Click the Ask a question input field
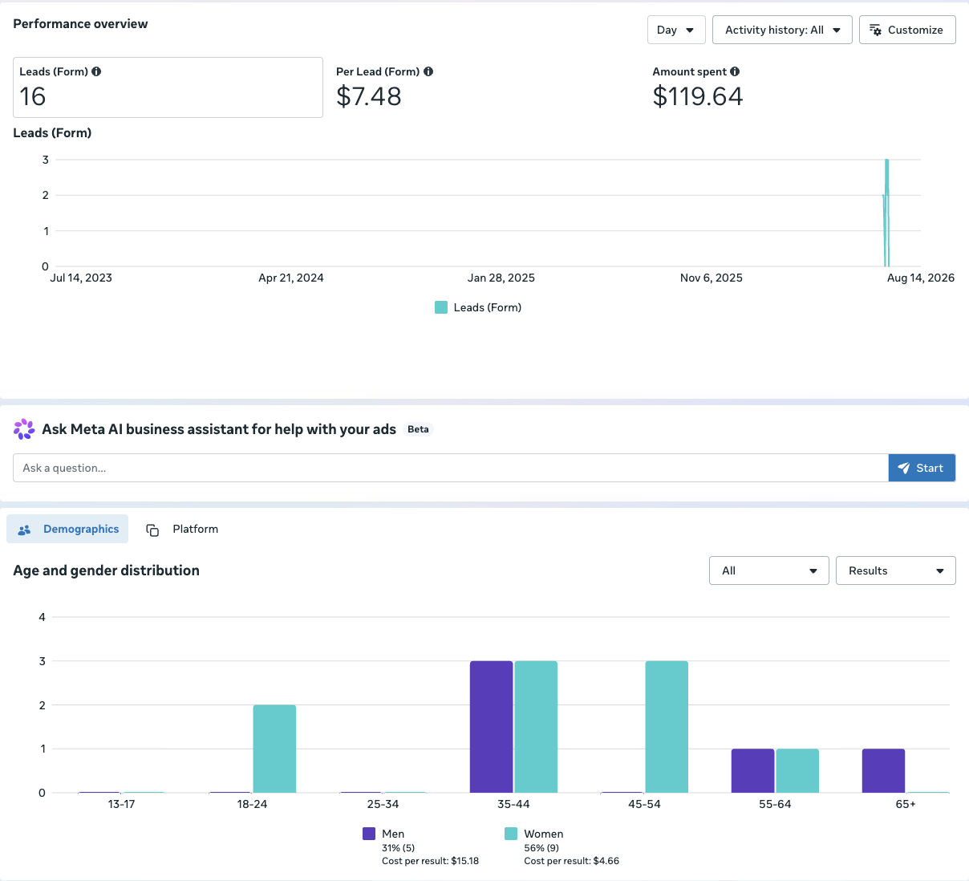Viewport: 969px width, 881px height. (x=451, y=468)
